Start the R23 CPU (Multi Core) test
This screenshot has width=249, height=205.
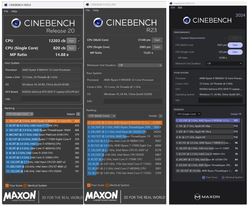coord(157,40)
